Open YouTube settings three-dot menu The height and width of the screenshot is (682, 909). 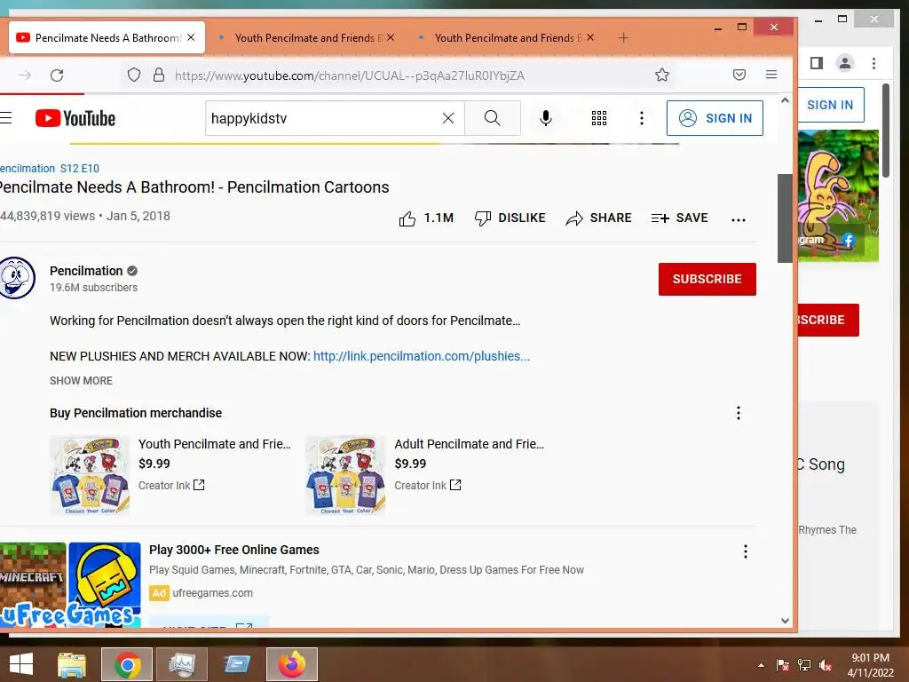641,118
